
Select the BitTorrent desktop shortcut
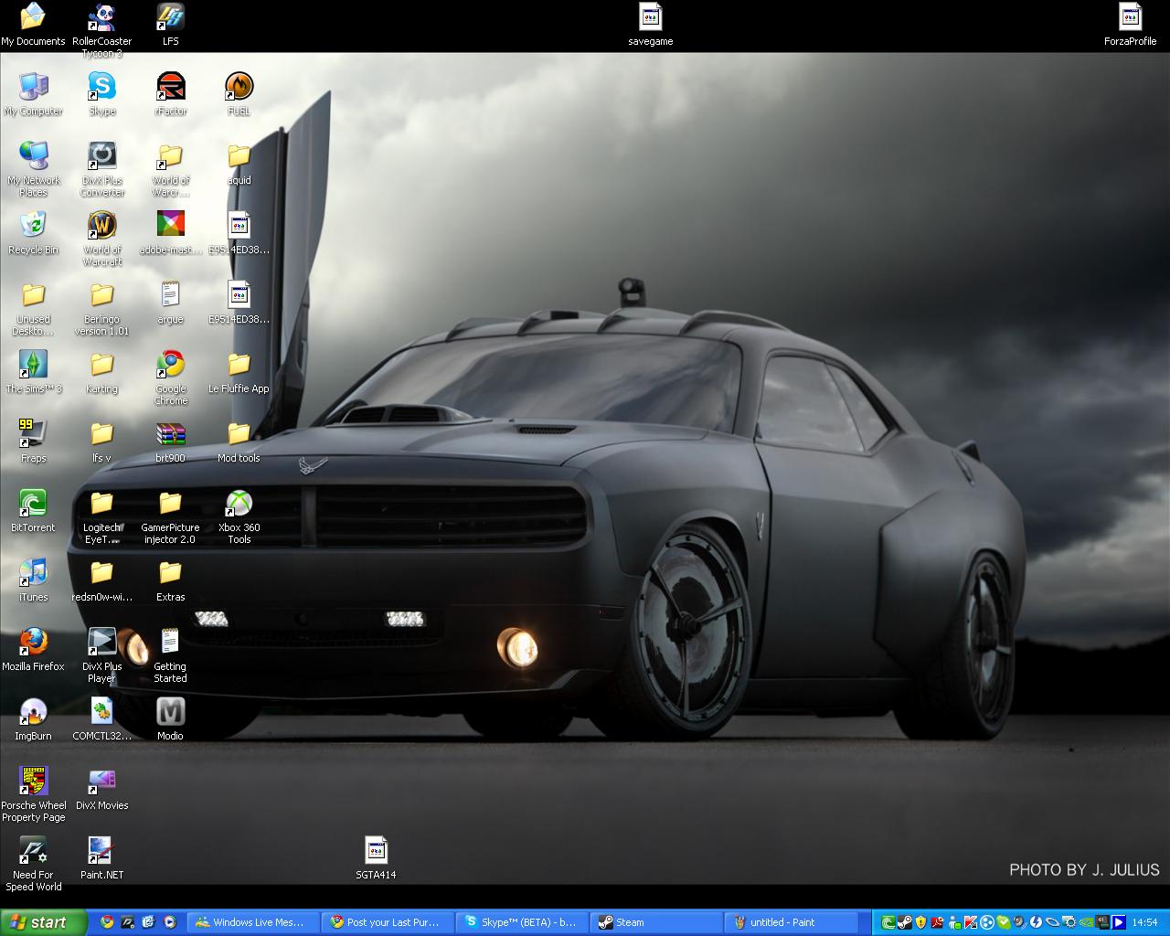pyautogui.click(x=33, y=511)
